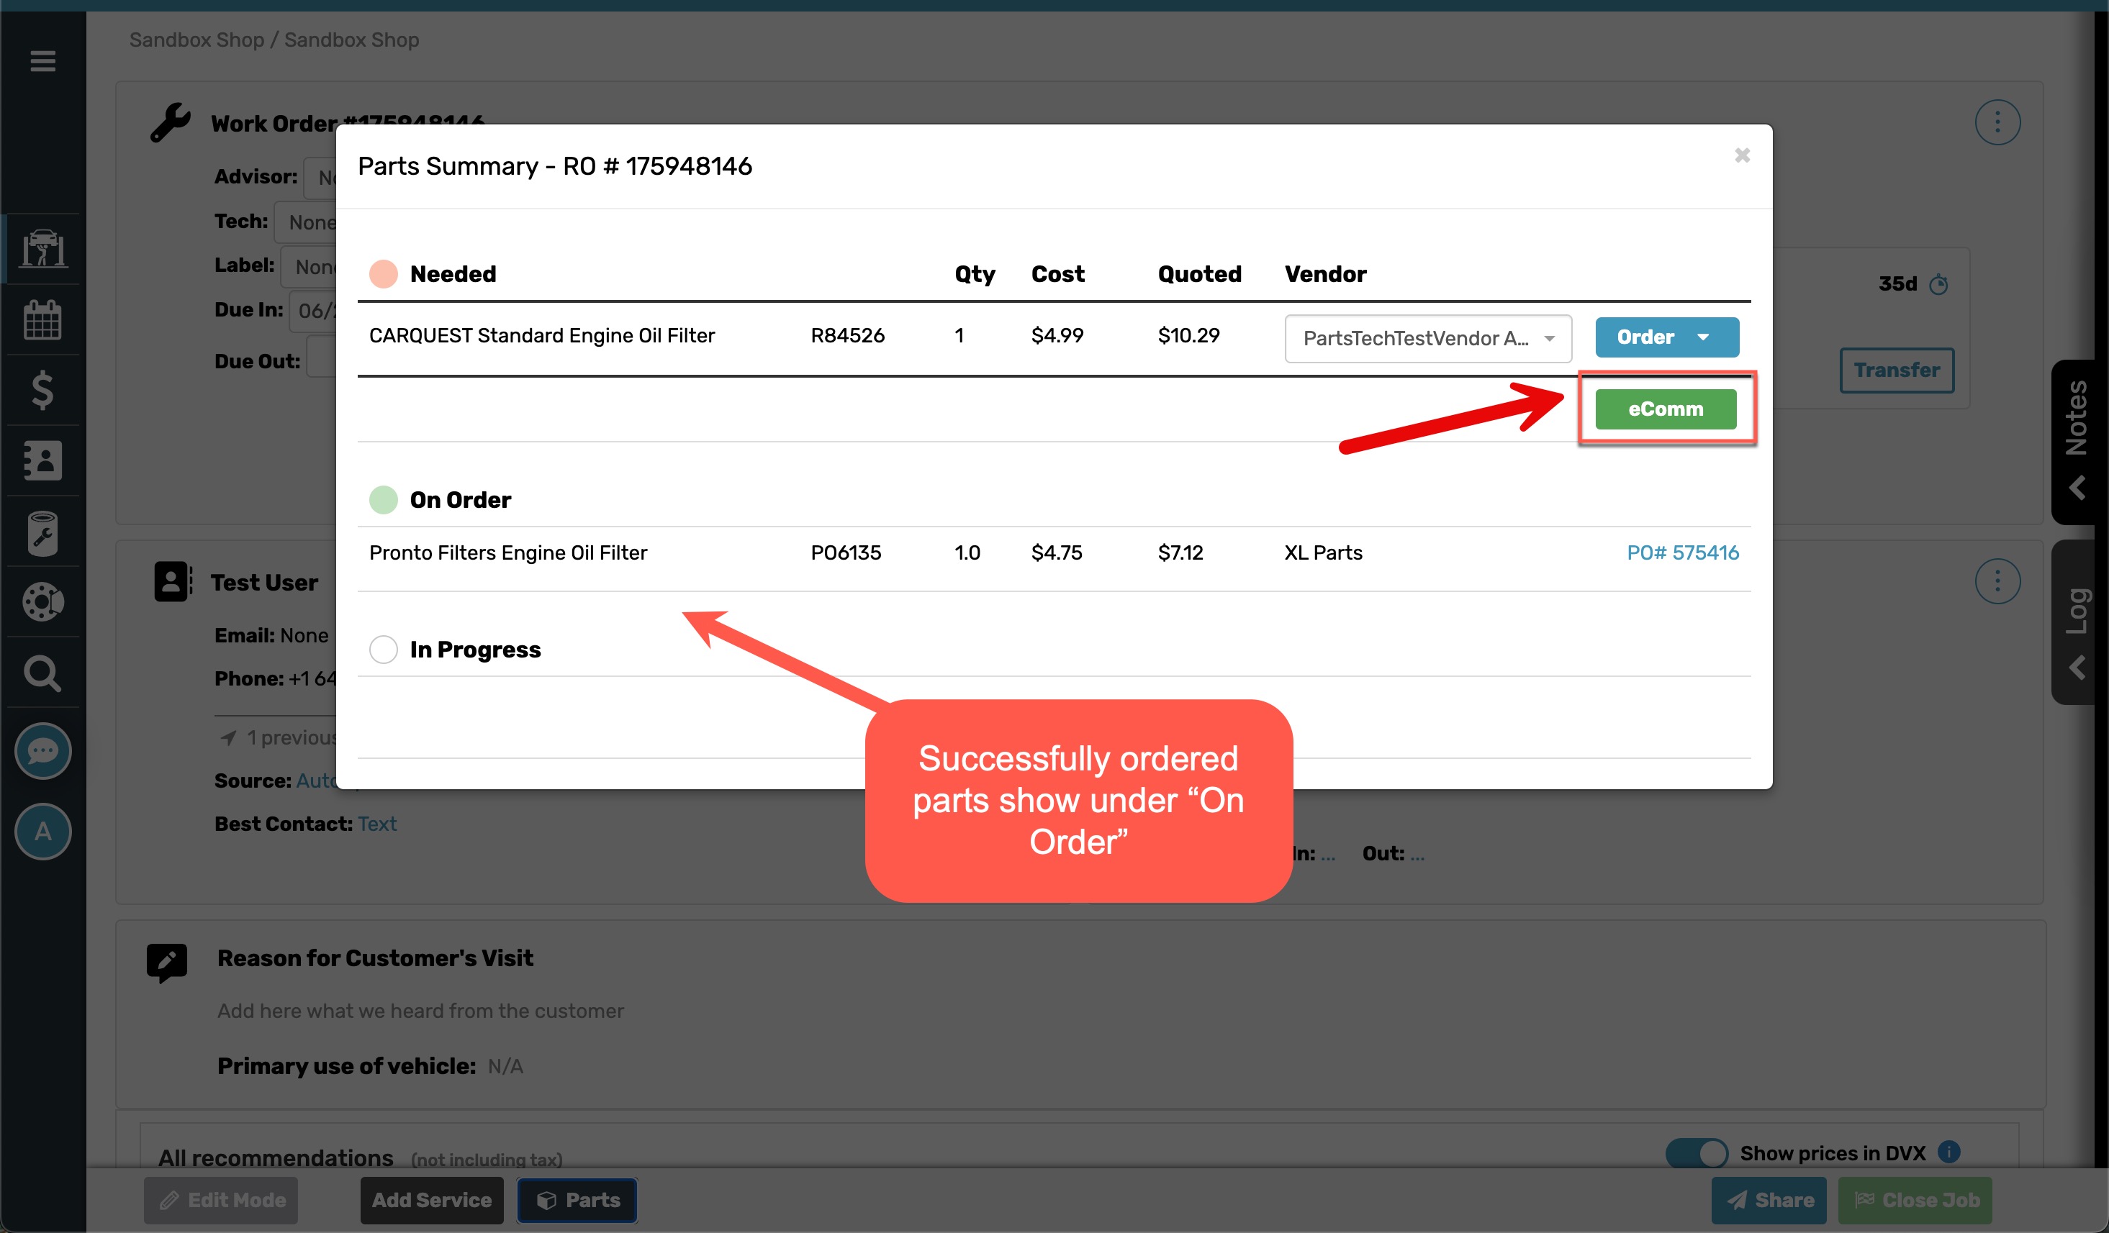2109x1233 pixels.
Task: Open purchase order link PO# 575416
Action: point(1682,552)
